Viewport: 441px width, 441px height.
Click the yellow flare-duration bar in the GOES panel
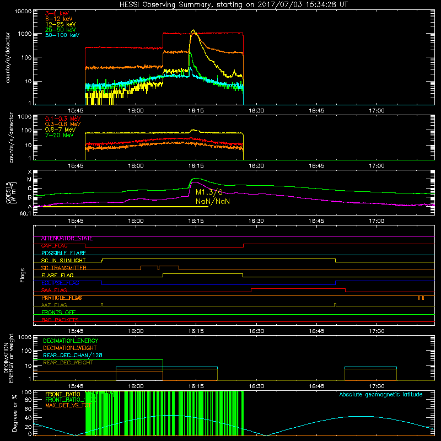tap(126, 207)
